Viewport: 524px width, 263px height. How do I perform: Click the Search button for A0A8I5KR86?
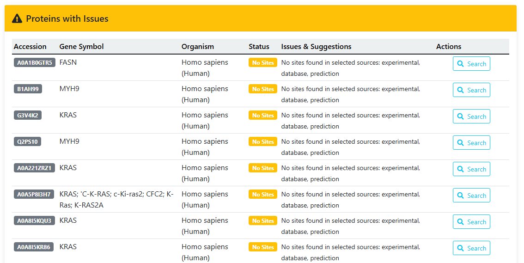pos(471,248)
